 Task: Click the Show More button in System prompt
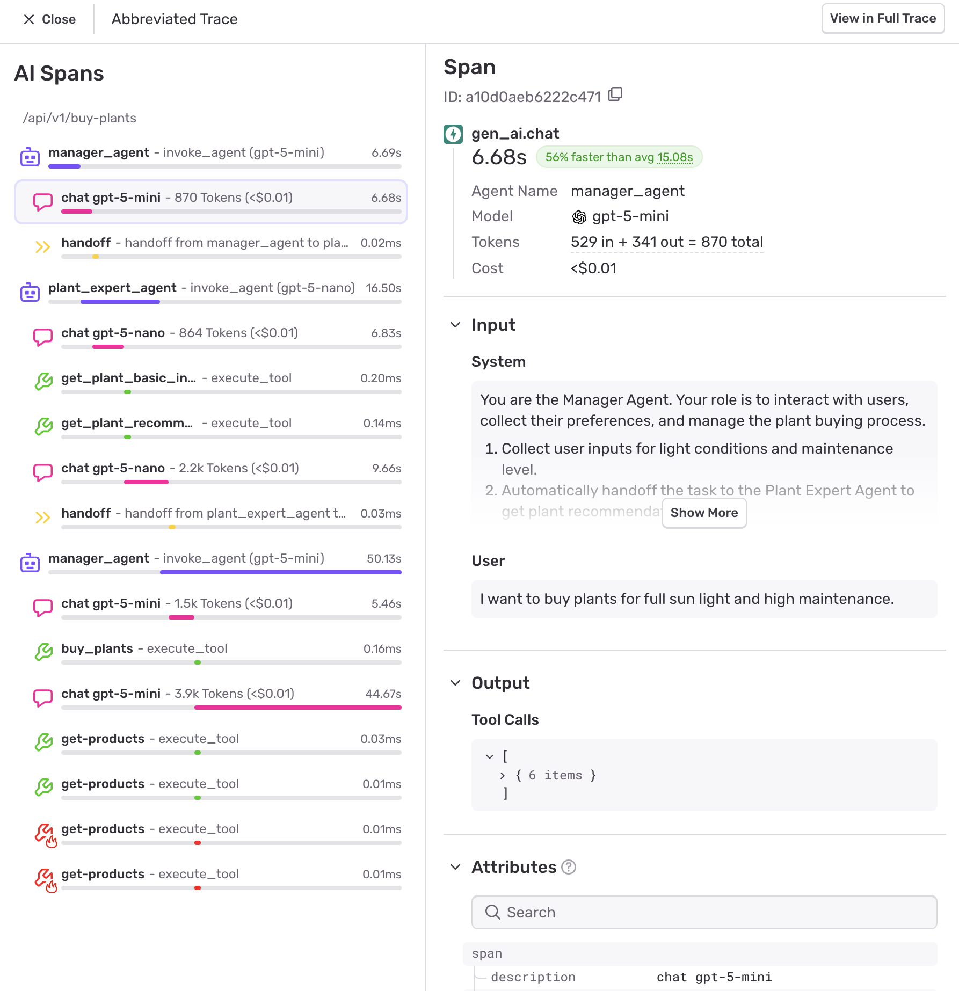(704, 513)
